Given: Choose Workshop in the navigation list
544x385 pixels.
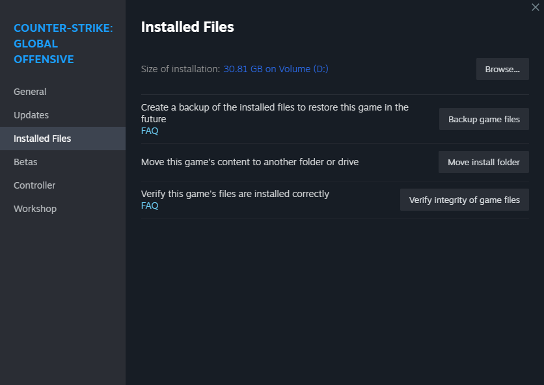Looking at the screenshot, I should point(35,209).
